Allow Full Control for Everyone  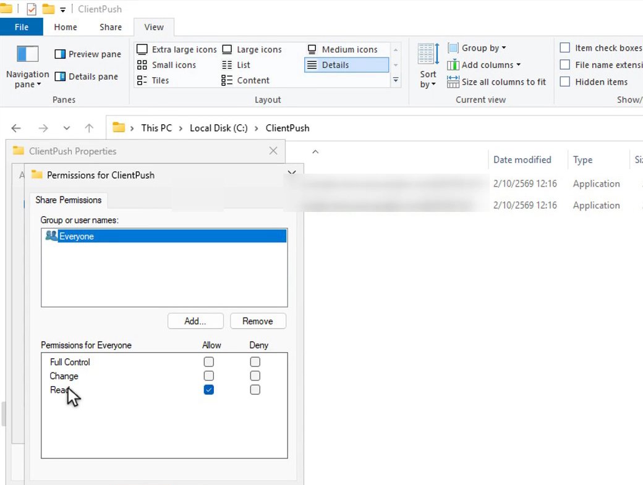(x=209, y=362)
